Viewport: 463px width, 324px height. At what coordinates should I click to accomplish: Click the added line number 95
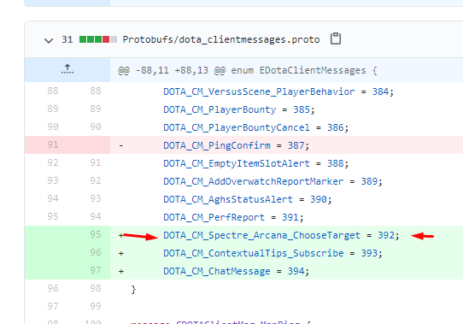pyautogui.click(x=96, y=234)
